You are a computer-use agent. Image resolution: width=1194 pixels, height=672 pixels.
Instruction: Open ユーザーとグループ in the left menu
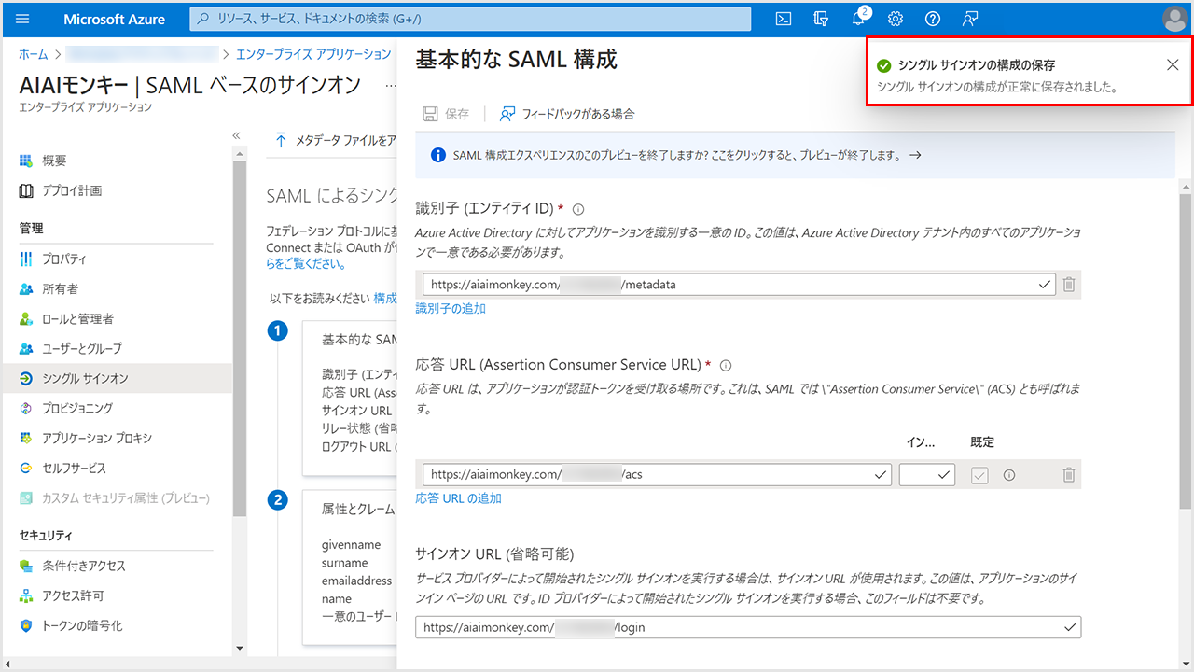pos(81,348)
